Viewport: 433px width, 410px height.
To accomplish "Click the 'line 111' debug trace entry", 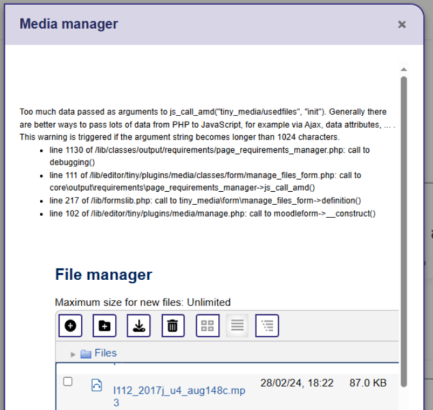I will click(205, 181).
